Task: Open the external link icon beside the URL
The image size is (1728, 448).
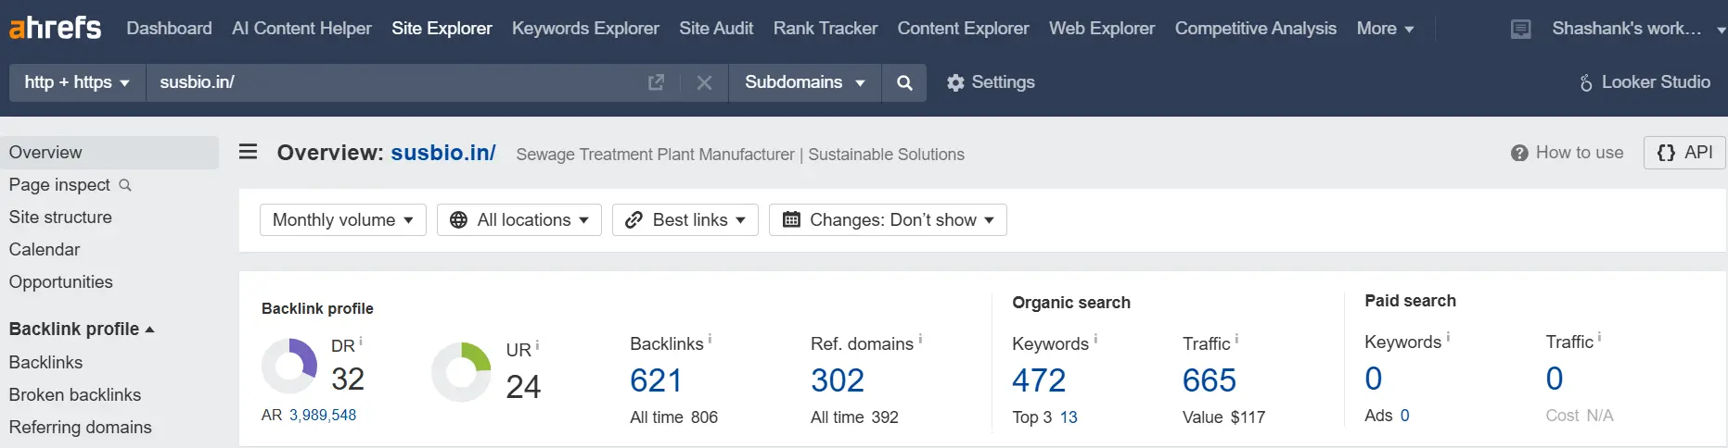Action: [656, 82]
